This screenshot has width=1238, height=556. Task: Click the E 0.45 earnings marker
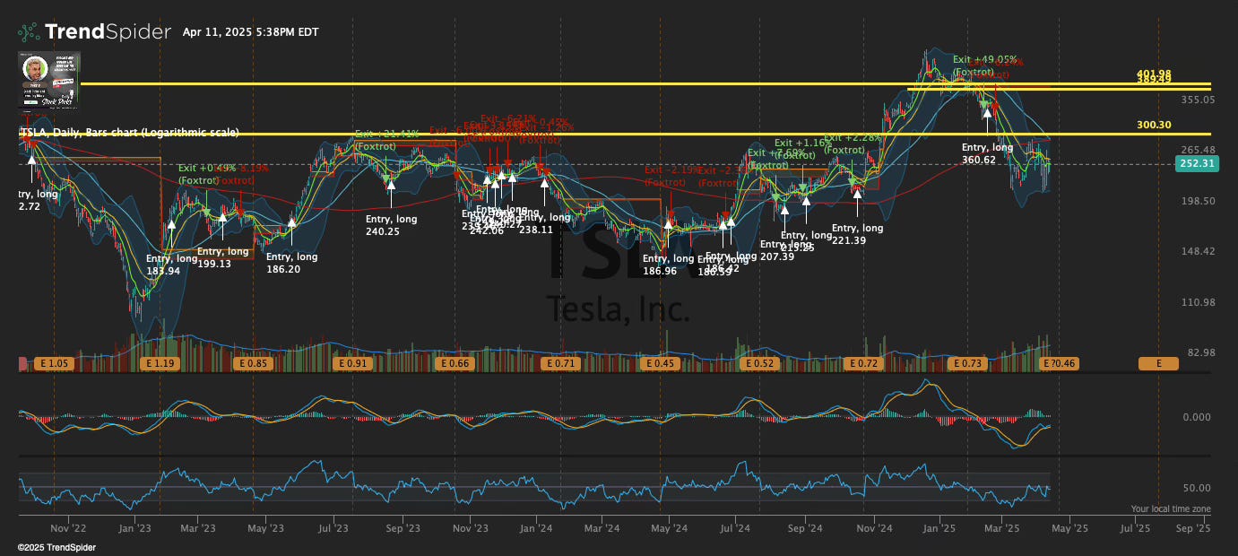tap(660, 364)
